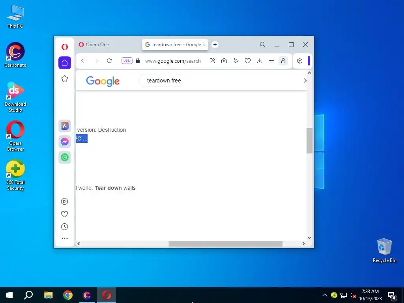Open the Windows Start menu
Viewport: 404px width, 303px height.
pyautogui.click(x=9, y=295)
